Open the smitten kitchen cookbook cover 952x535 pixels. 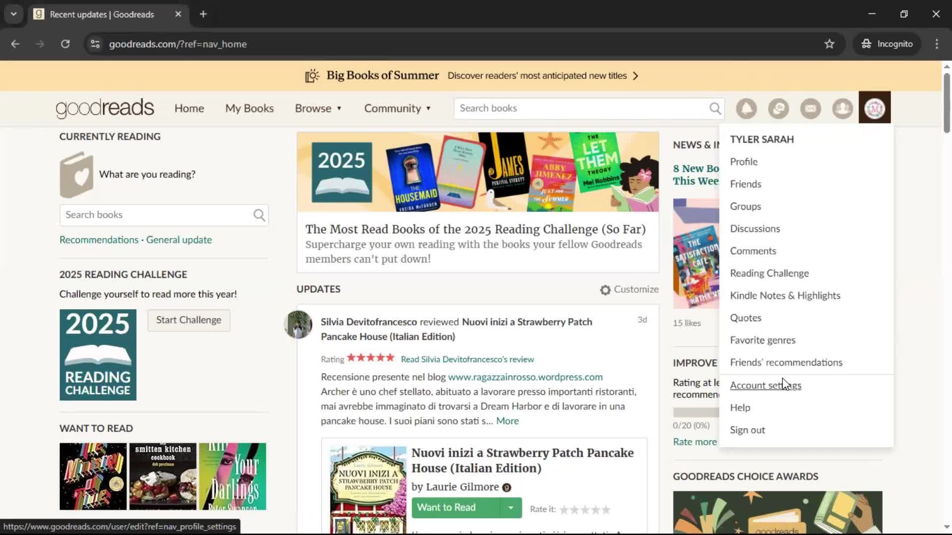pyautogui.click(x=163, y=477)
